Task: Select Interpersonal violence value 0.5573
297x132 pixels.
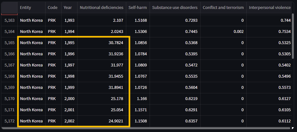Action: pyautogui.click(x=269, y=88)
